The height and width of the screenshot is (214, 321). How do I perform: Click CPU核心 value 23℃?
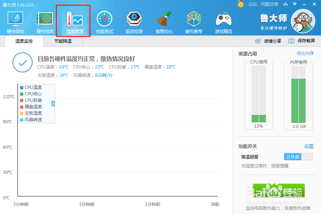click(x=99, y=67)
